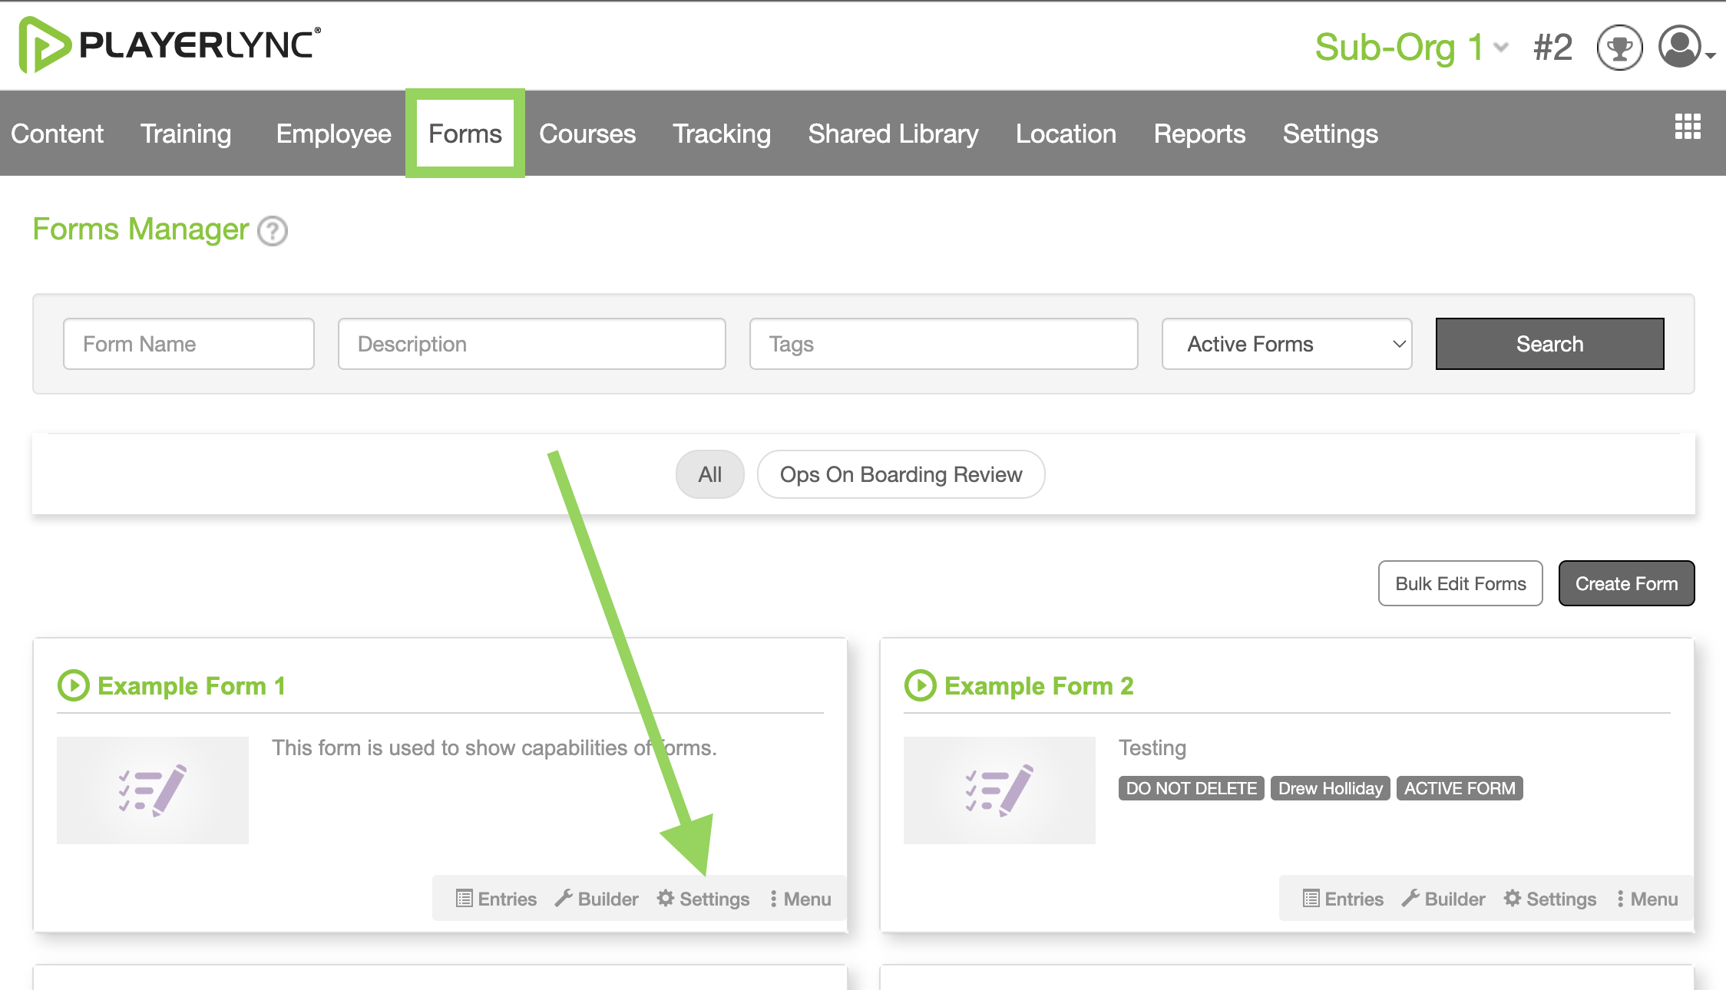Click the Bulk Edit Forms button
This screenshot has width=1726, height=990.
1460,583
